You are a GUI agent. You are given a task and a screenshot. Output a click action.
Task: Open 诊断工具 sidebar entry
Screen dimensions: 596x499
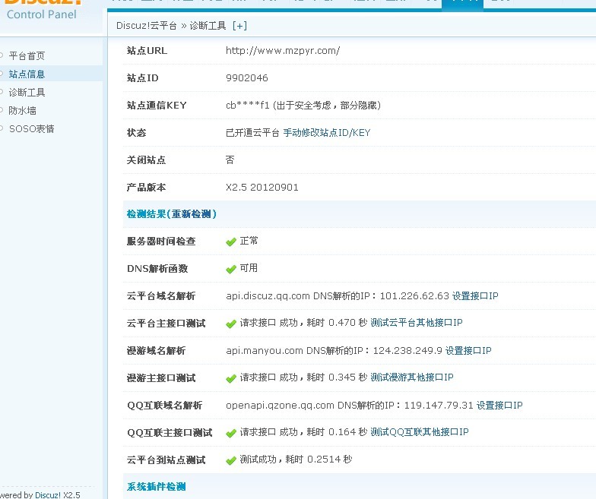click(x=27, y=93)
